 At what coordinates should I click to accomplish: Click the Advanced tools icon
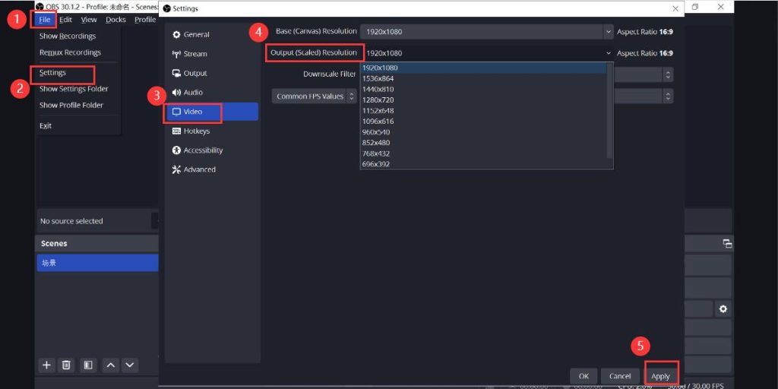point(176,169)
